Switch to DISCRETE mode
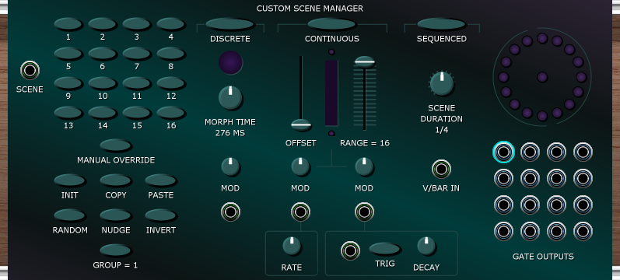This screenshot has width=620, height=280. [x=229, y=24]
